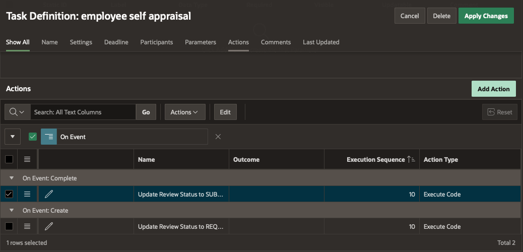This screenshot has height=252, width=523.
Task: Click the Apply Changes button
Action: click(486, 16)
